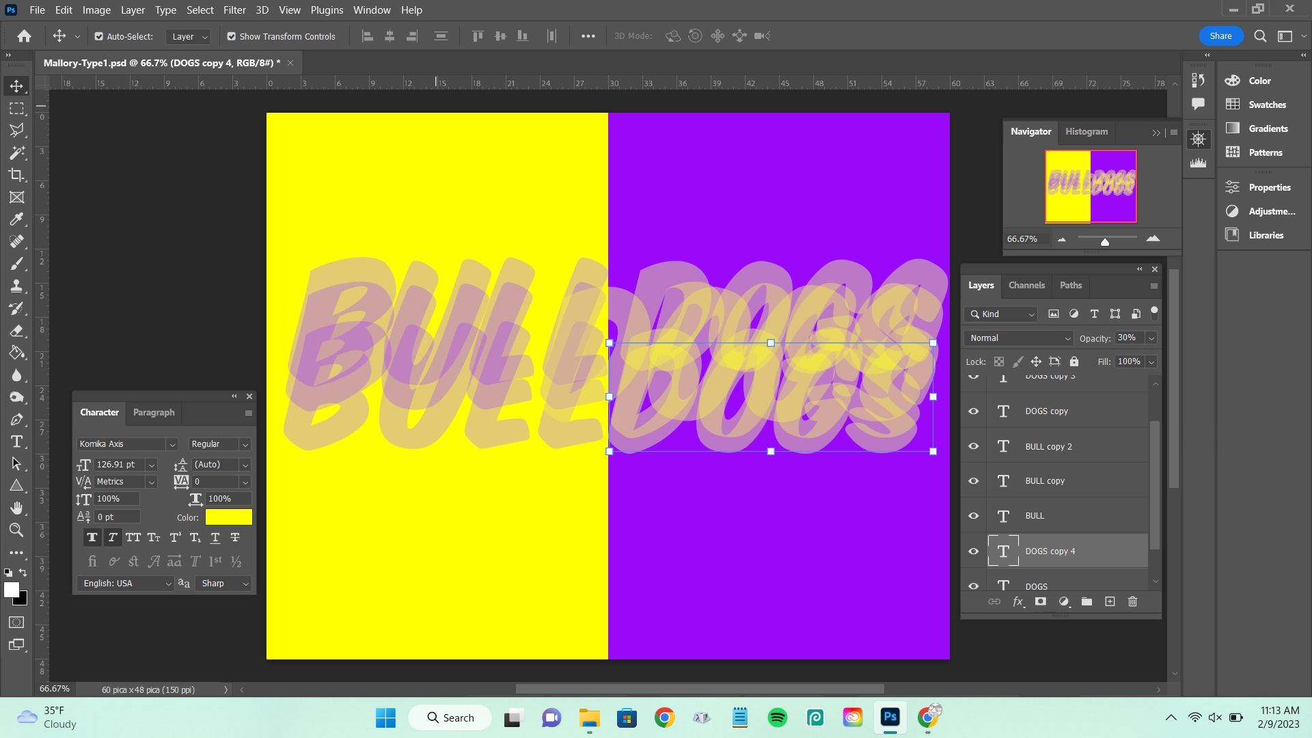1312x738 pixels.
Task: Expand the Normal blend mode dropdown
Action: 1018,338
